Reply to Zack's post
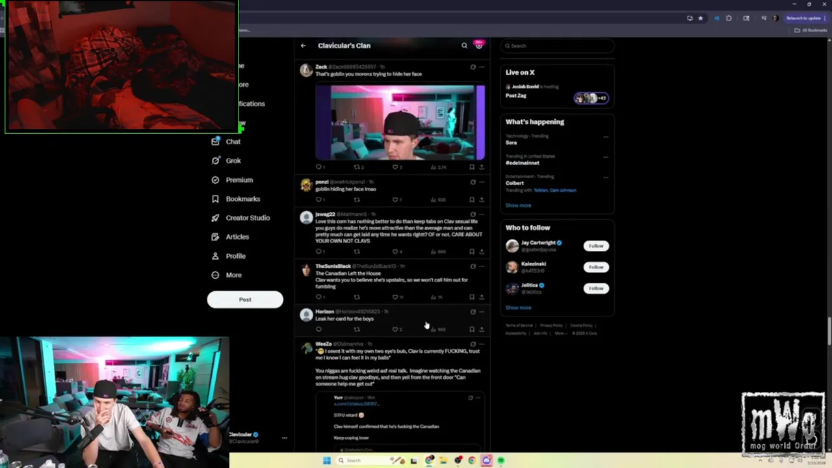832x468 pixels. coord(319,167)
